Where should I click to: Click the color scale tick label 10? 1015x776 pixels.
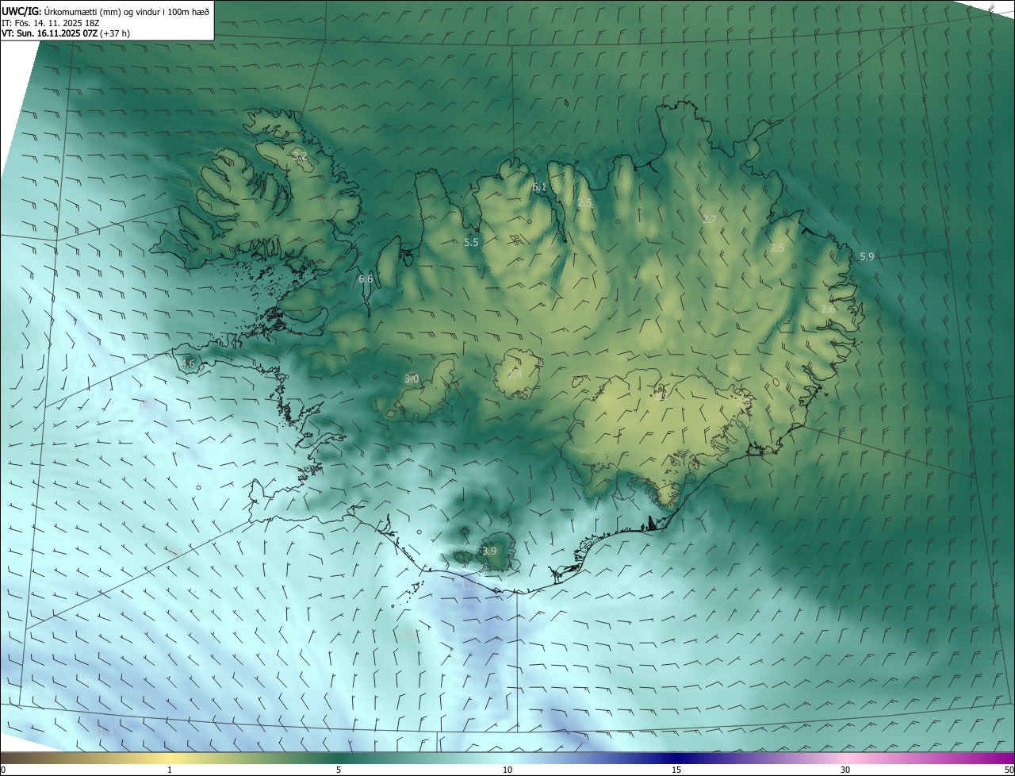pyautogui.click(x=507, y=770)
